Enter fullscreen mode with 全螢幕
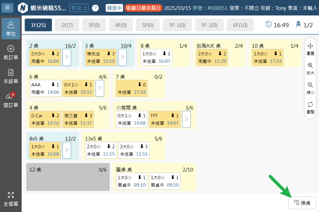The image size is (319, 212). coord(11,200)
